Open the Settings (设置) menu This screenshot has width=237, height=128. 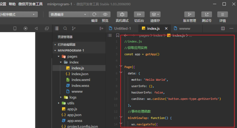3,4
